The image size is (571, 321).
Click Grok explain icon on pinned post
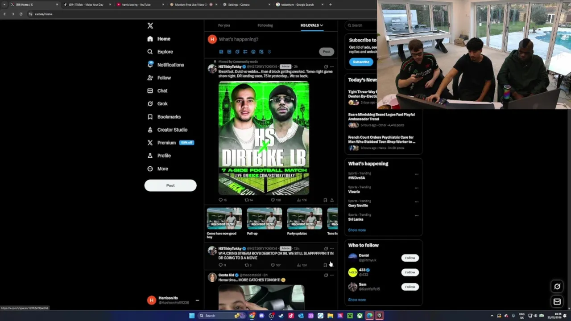pos(326,66)
